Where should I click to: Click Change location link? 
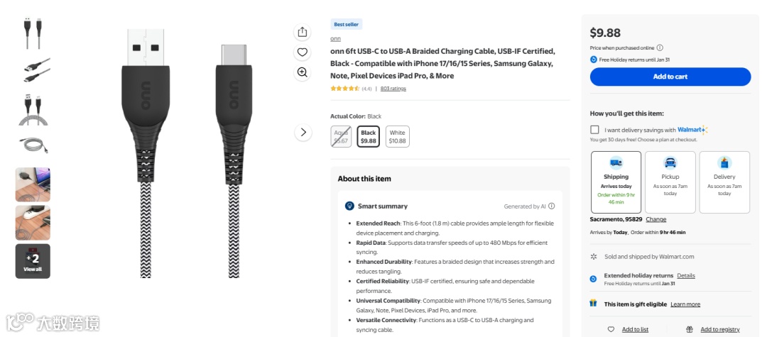656,219
